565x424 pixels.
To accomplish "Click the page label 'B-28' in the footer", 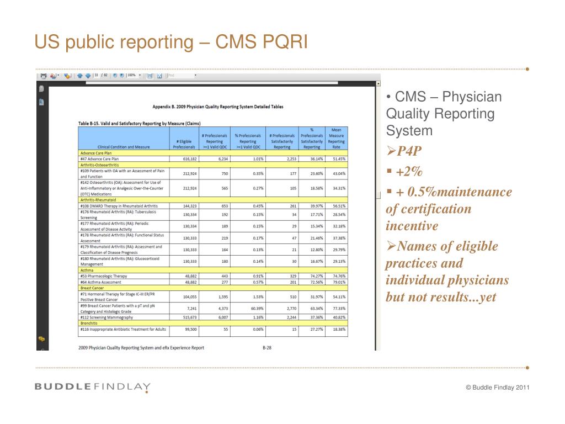I will tap(267, 348).
